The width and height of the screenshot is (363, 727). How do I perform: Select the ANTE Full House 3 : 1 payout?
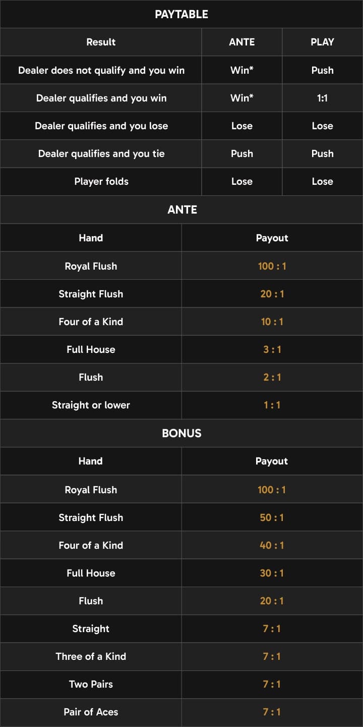[x=272, y=349]
